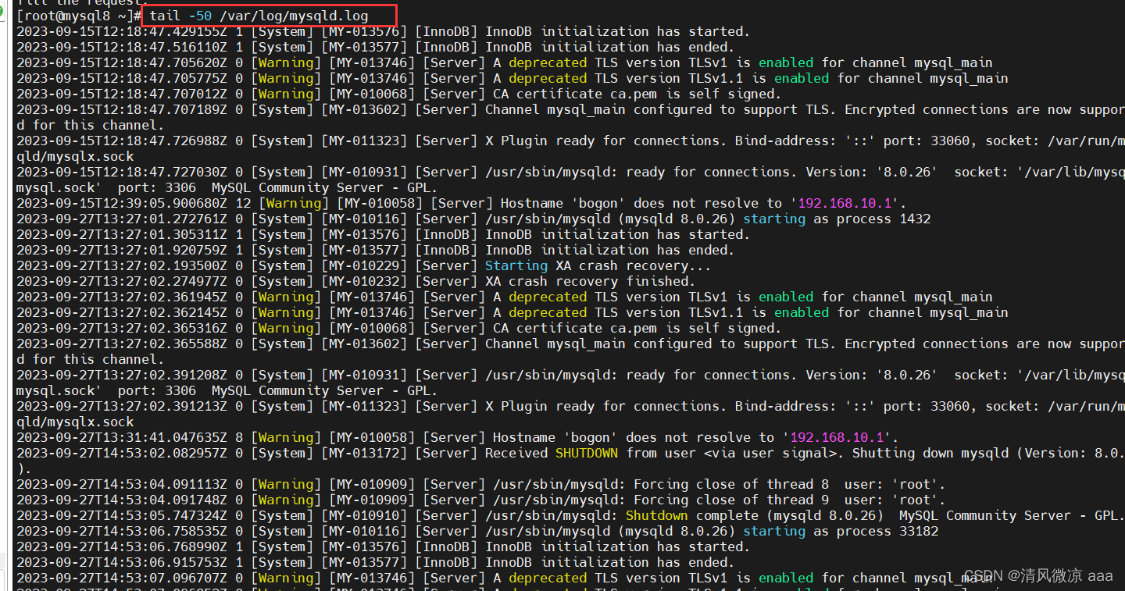Click error code [MY-010910]
Screen dimensions: 1125x591
[x=364, y=515]
